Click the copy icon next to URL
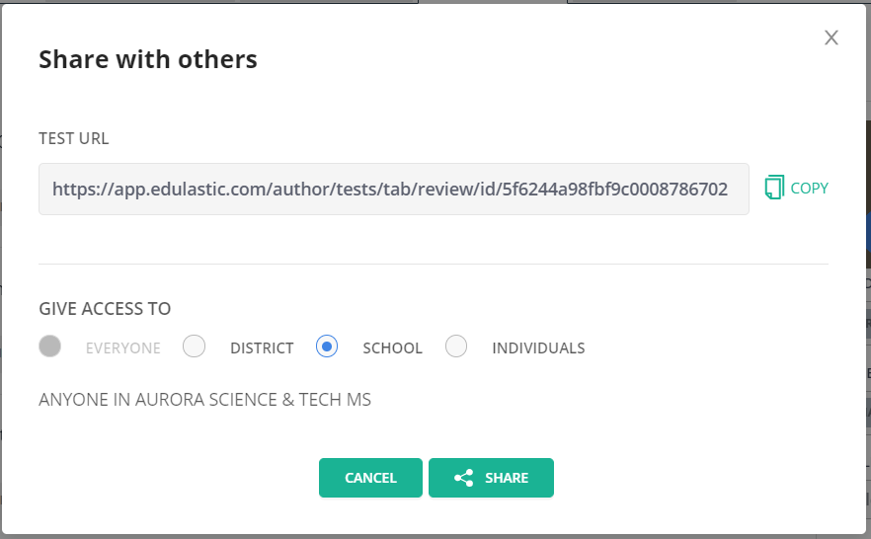This screenshot has width=871, height=539. click(774, 188)
